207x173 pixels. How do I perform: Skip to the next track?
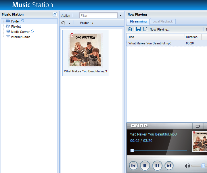click(169, 166)
